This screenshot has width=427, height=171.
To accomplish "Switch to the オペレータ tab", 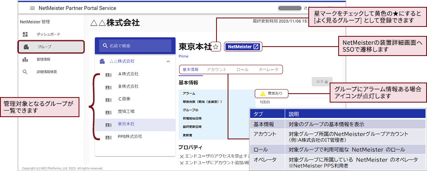I will pyautogui.click(x=268, y=70).
